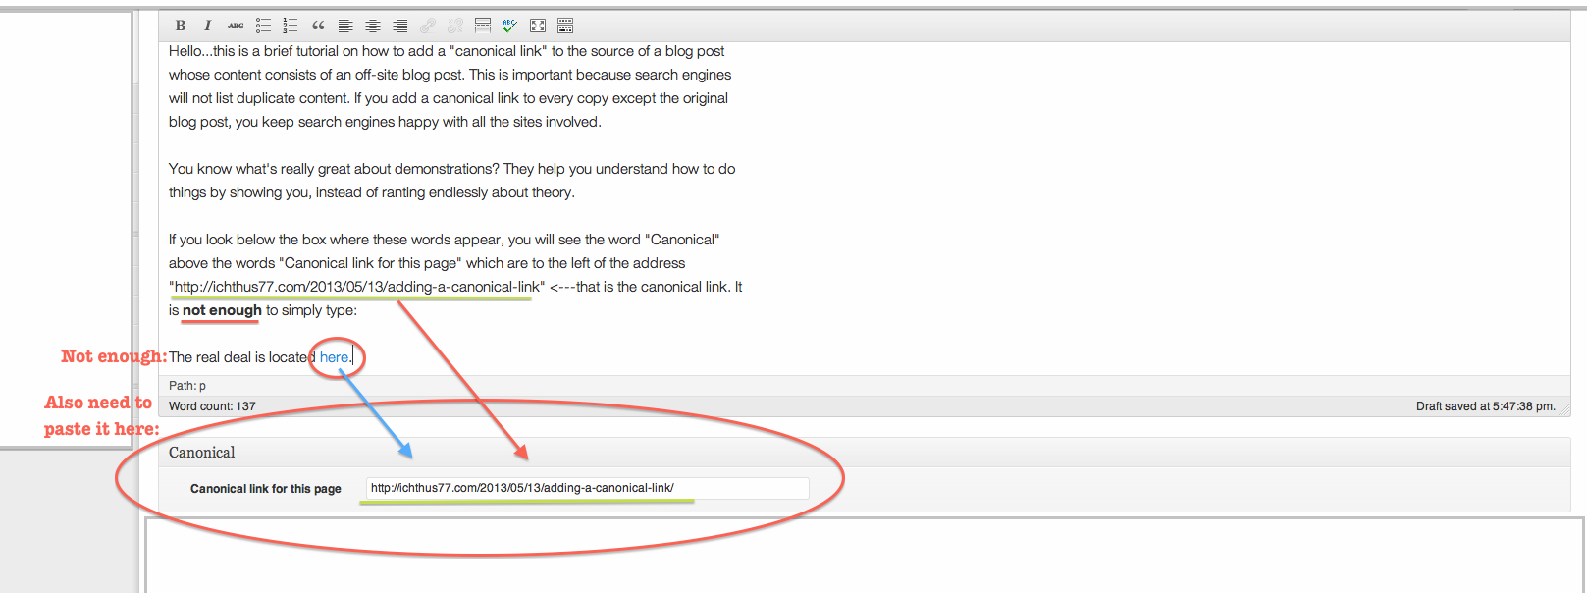Align text left

pyautogui.click(x=345, y=26)
